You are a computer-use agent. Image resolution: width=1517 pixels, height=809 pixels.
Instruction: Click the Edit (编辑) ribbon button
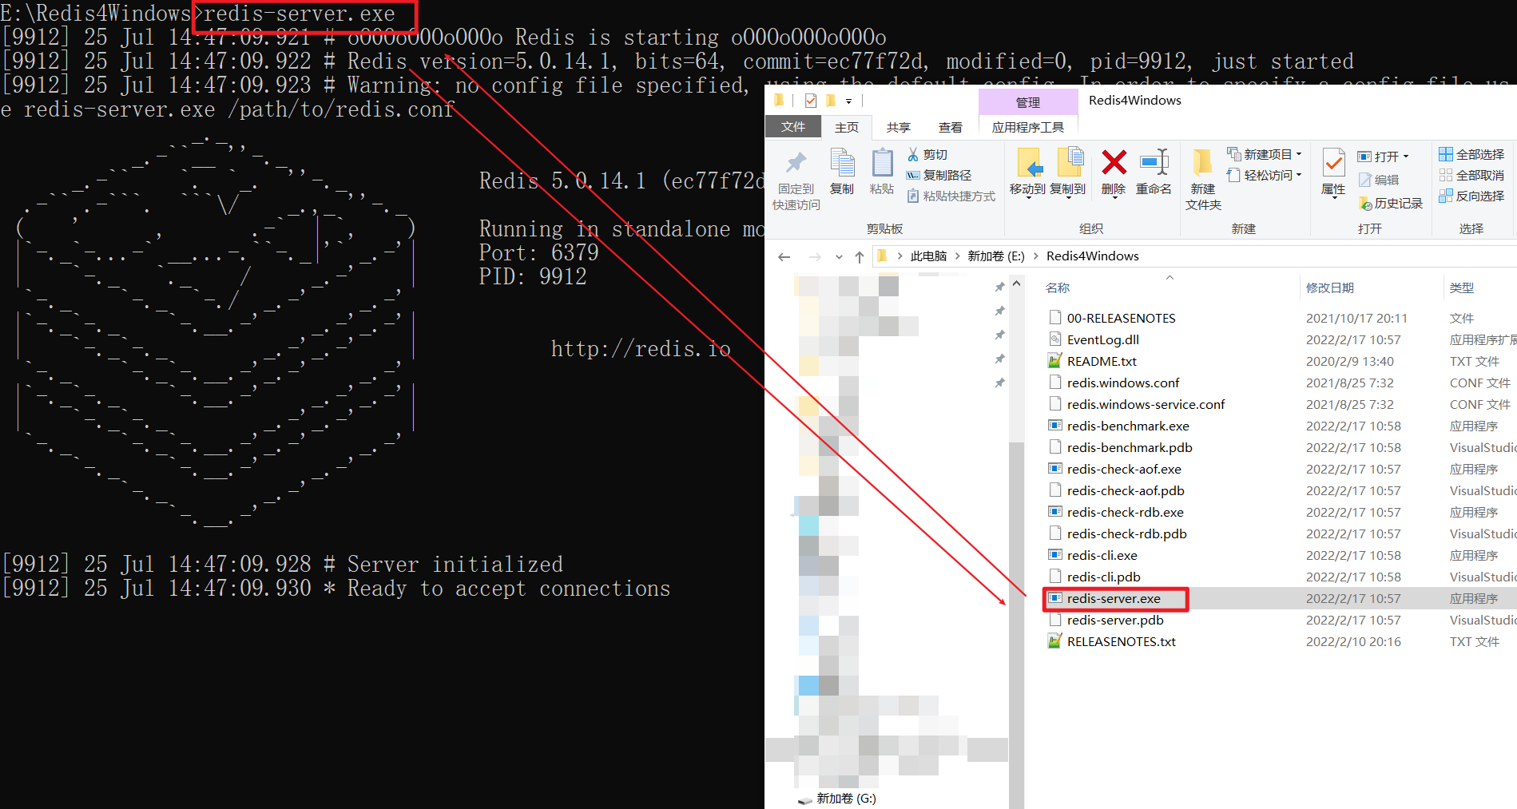[x=1379, y=180]
